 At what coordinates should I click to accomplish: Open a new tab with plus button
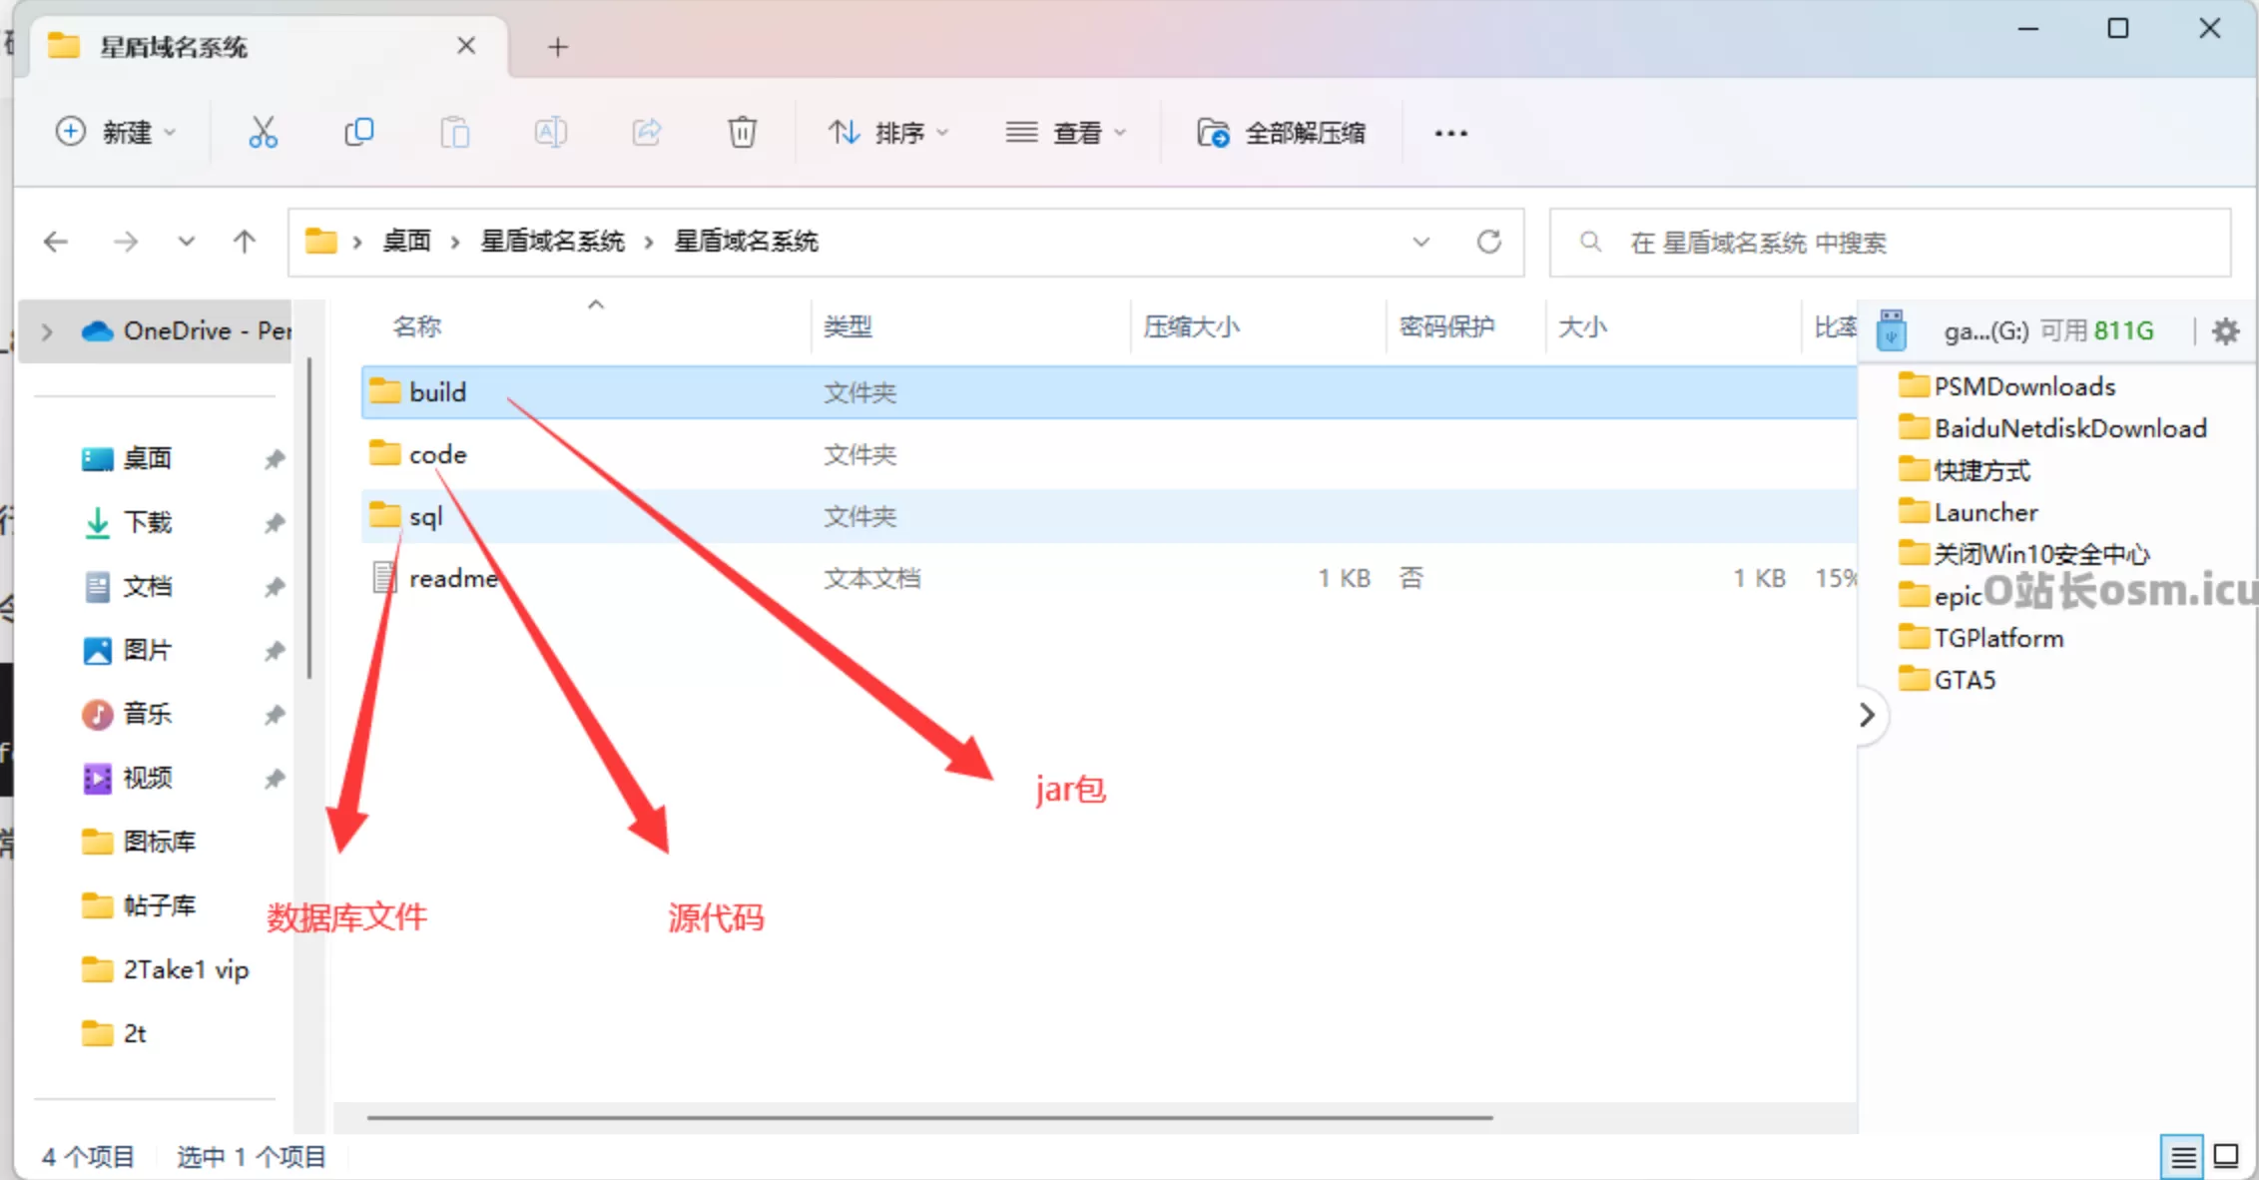coord(558,47)
